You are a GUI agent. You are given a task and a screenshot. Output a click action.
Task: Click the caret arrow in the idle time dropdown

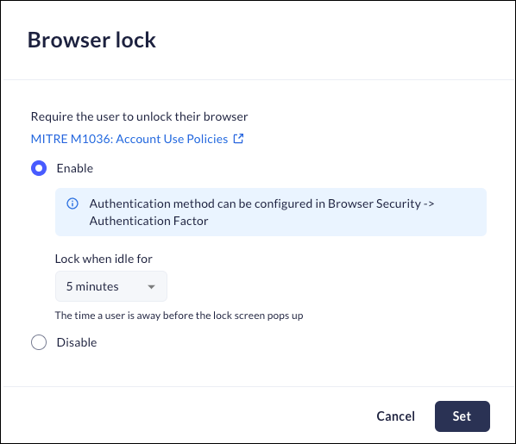coord(151,287)
